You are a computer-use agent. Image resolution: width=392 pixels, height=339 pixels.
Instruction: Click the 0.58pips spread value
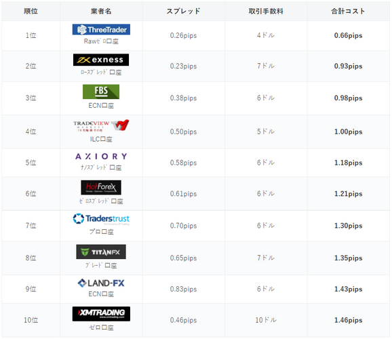click(184, 163)
